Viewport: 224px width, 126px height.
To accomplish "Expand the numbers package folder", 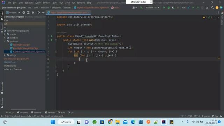I will pyautogui.click(x=5, y=38).
